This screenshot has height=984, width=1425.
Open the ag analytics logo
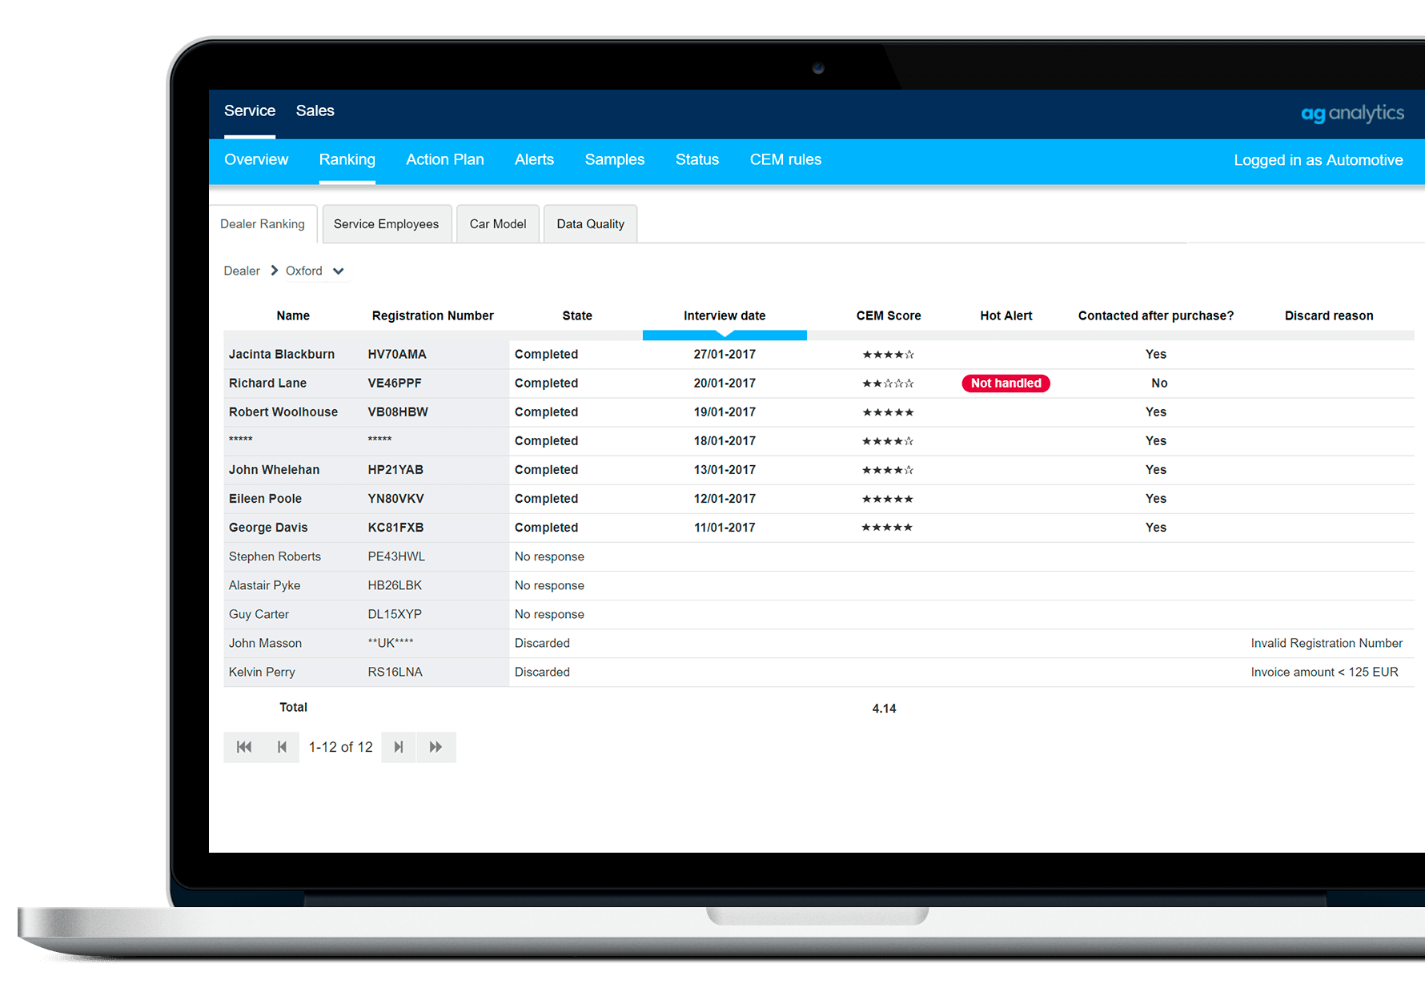[x=1352, y=113]
